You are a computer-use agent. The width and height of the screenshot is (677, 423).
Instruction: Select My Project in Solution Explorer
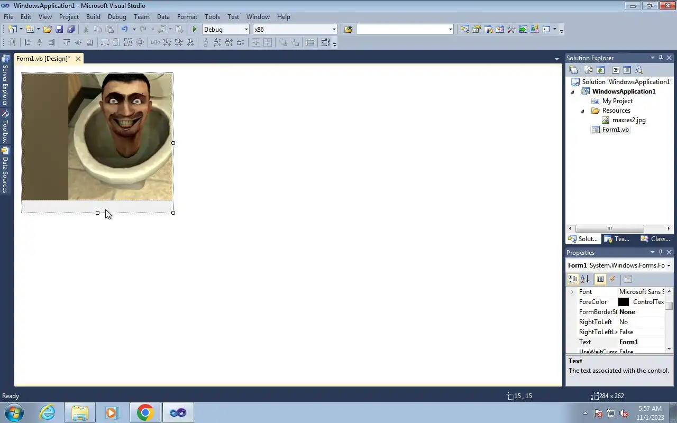[x=617, y=101]
